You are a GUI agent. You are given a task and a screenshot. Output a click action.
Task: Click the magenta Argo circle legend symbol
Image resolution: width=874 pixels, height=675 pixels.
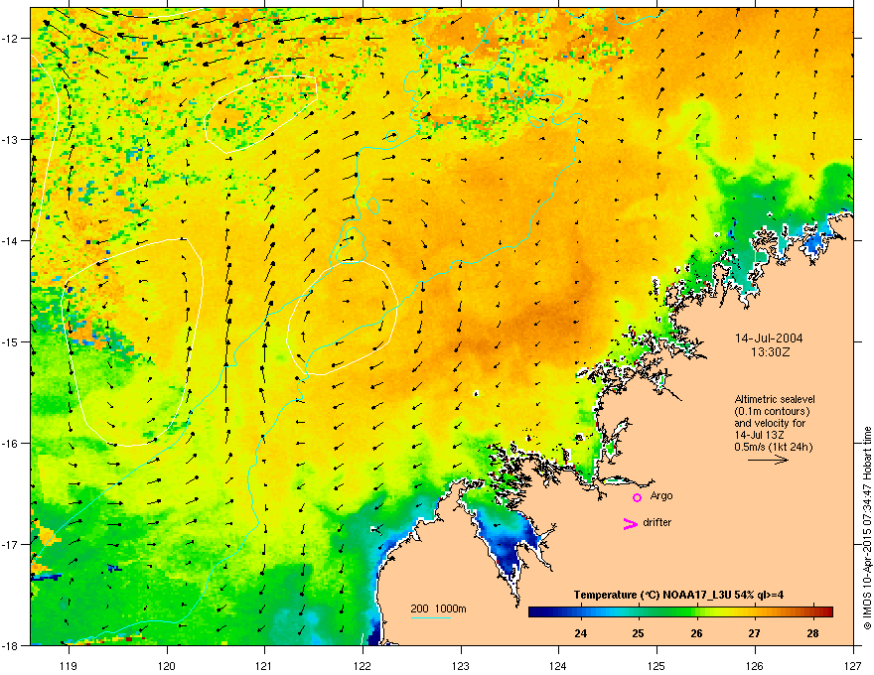(x=637, y=497)
